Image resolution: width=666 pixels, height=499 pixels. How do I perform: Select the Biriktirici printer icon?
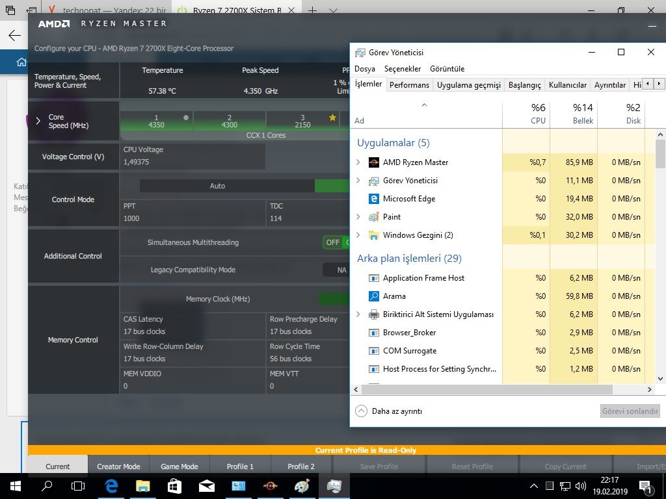click(373, 314)
